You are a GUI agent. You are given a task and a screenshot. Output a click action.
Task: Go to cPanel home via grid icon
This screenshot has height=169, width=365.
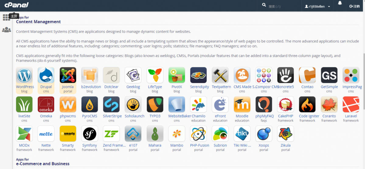coord(6,17)
